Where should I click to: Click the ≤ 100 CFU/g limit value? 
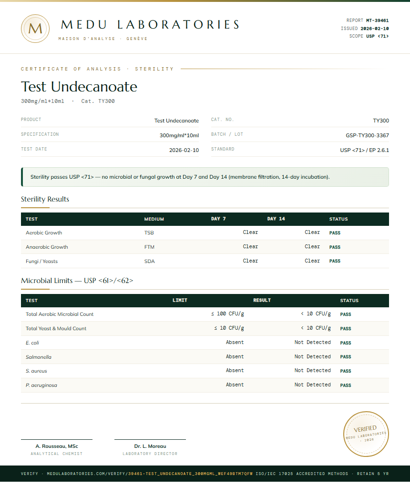click(x=227, y=314)
